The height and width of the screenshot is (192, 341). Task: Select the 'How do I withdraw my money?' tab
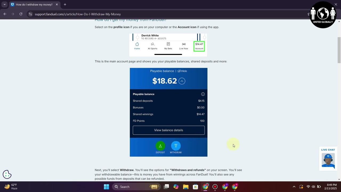click(34, 5)
